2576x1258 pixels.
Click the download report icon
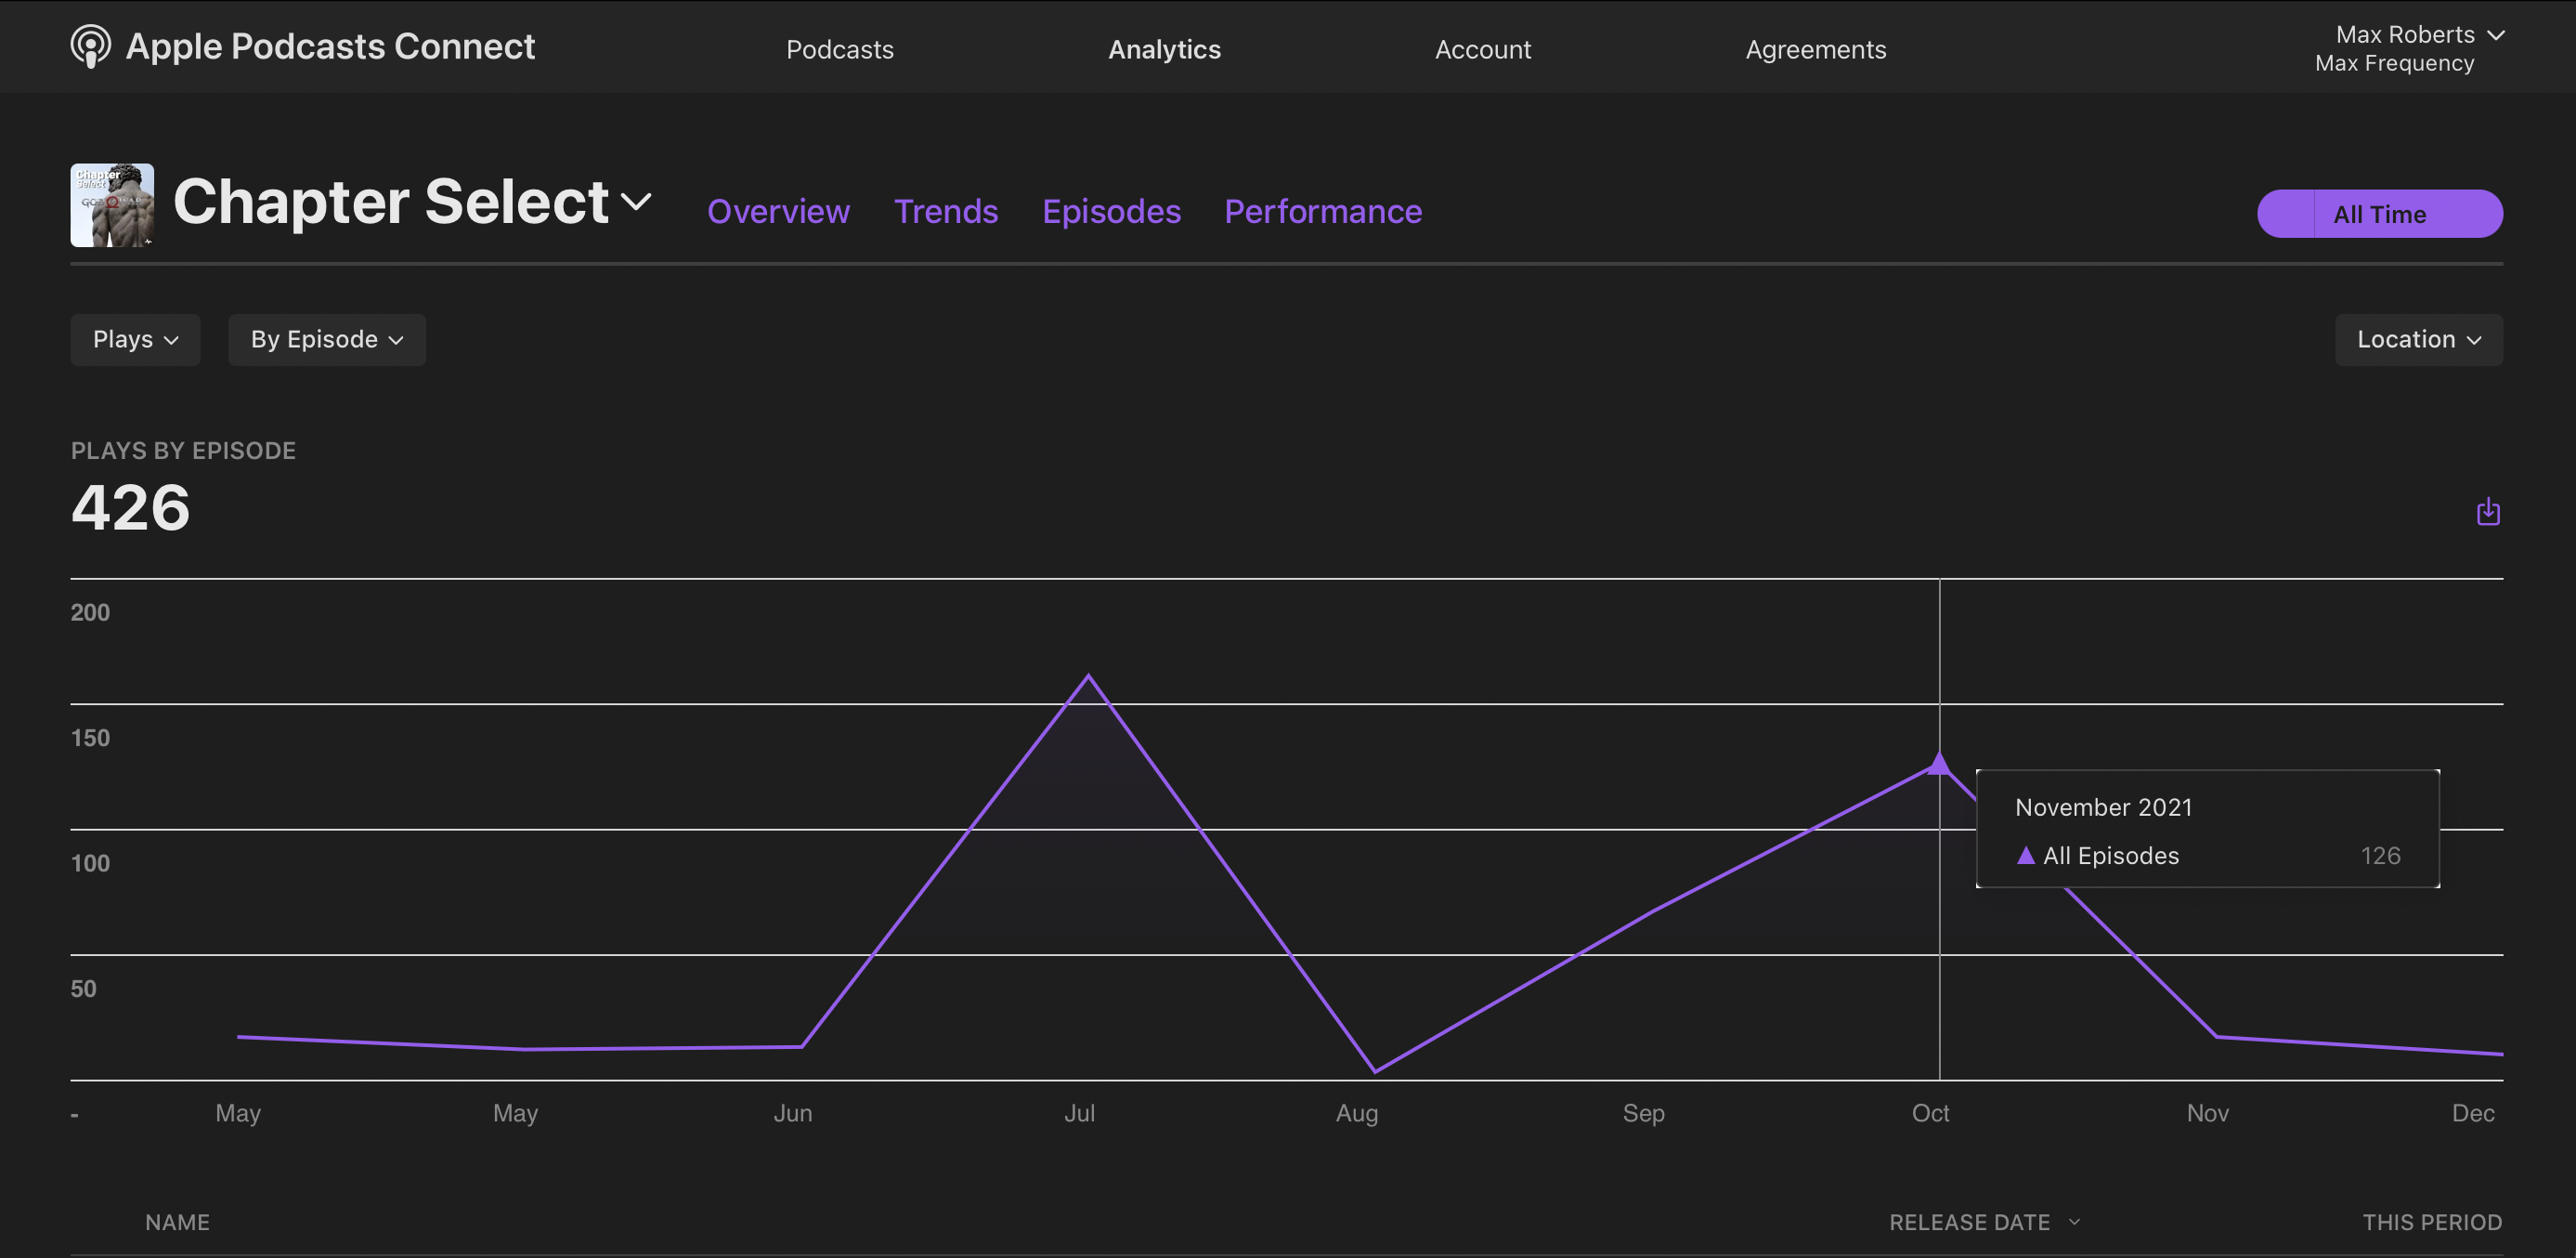2487,513
